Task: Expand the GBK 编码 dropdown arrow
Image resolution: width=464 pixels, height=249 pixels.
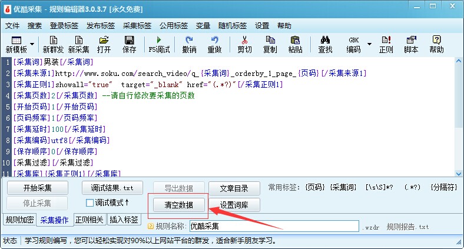Action: tap(369, 44)
